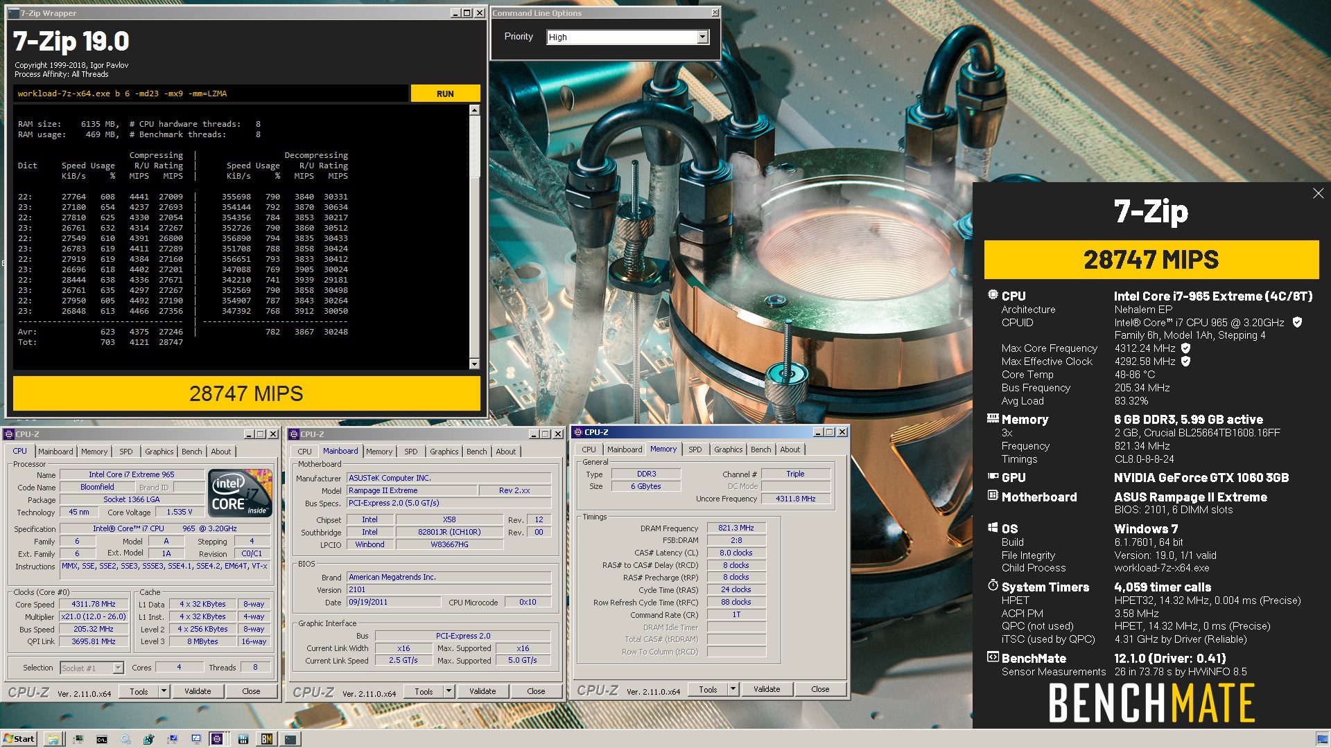Click the Multiplier value x21.0 (12.0 - 26.0)

(94, 616)
